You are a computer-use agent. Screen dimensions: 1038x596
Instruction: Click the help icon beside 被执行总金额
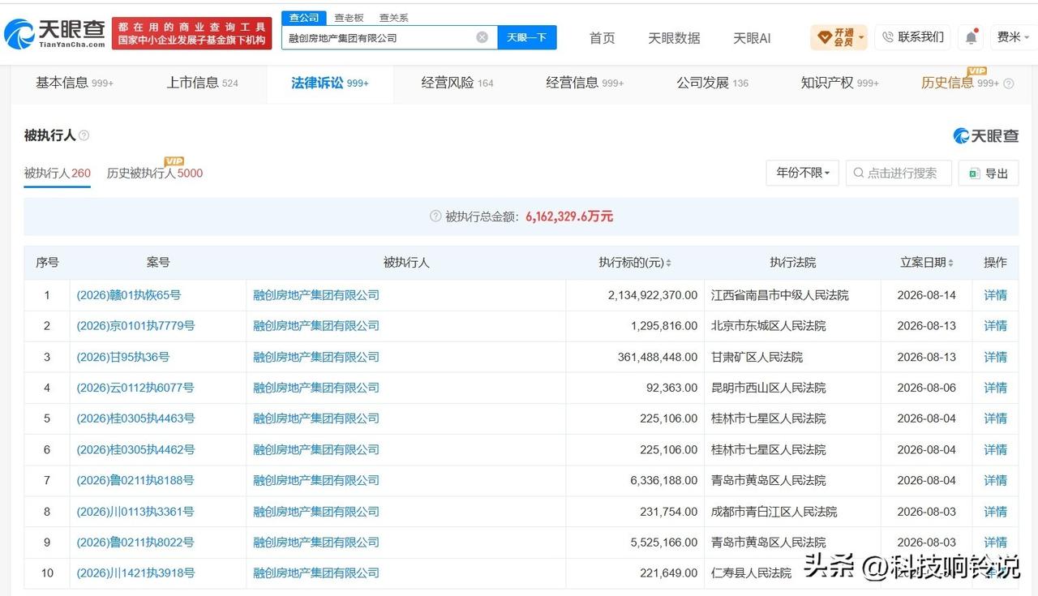(435, 217)
